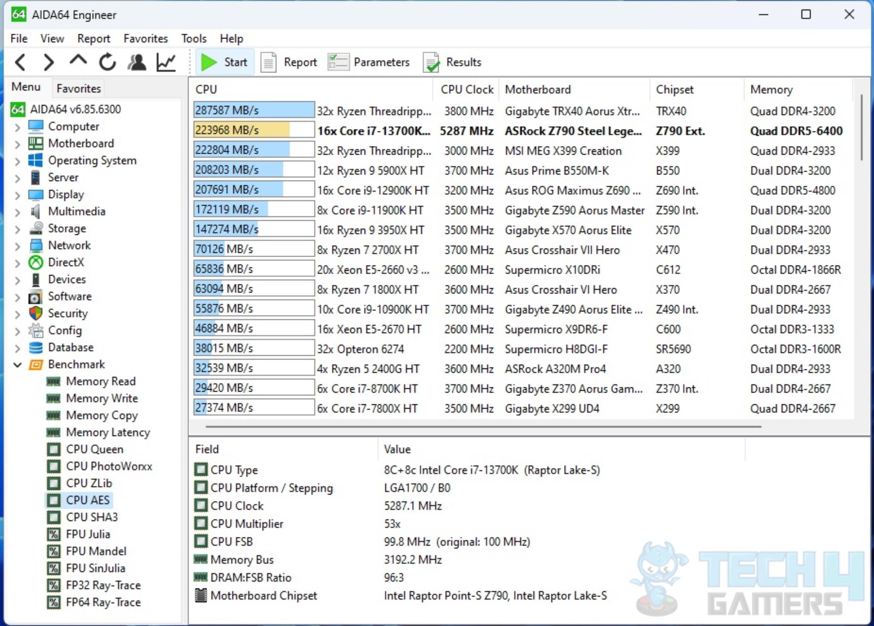The width and height of the screenshot is (874, 626).
Task: Click the CPU column header
Action: [x=311, y=89]
